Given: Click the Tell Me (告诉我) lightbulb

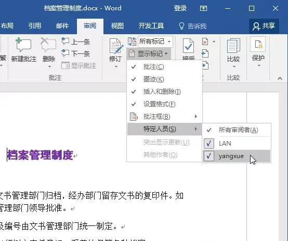Looking at the screenshot, I should click(181, 26).
